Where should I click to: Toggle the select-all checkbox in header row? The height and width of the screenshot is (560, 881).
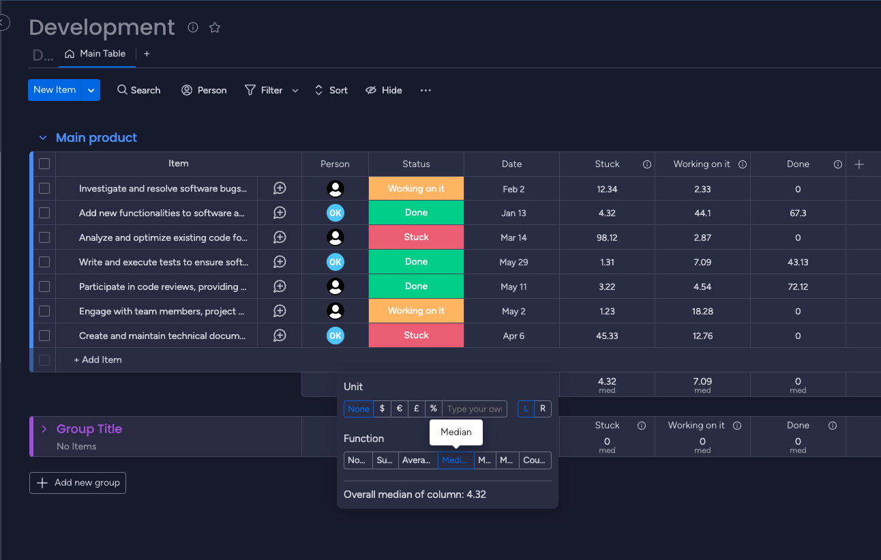44,164
